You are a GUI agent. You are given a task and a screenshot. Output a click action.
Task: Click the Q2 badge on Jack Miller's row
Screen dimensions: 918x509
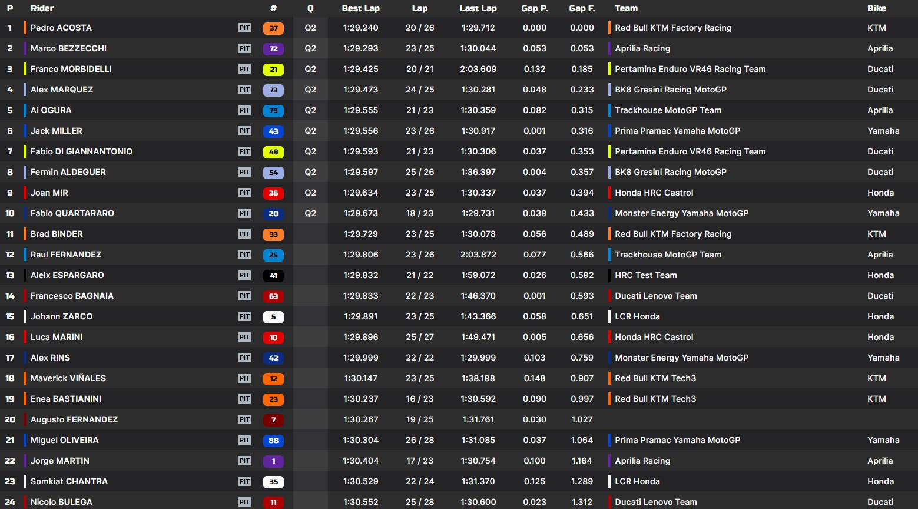pyautogui.click(x=310, y=131)
